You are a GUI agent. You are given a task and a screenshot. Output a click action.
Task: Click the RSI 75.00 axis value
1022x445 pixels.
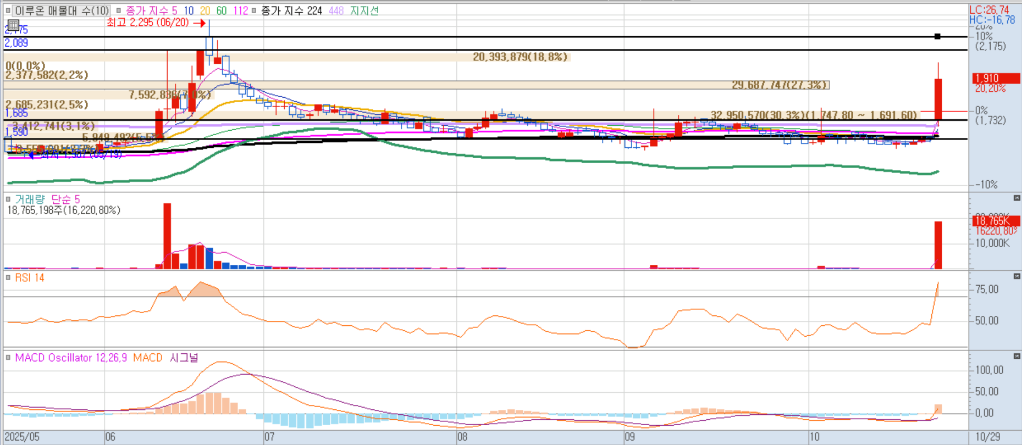click(987, 290)
